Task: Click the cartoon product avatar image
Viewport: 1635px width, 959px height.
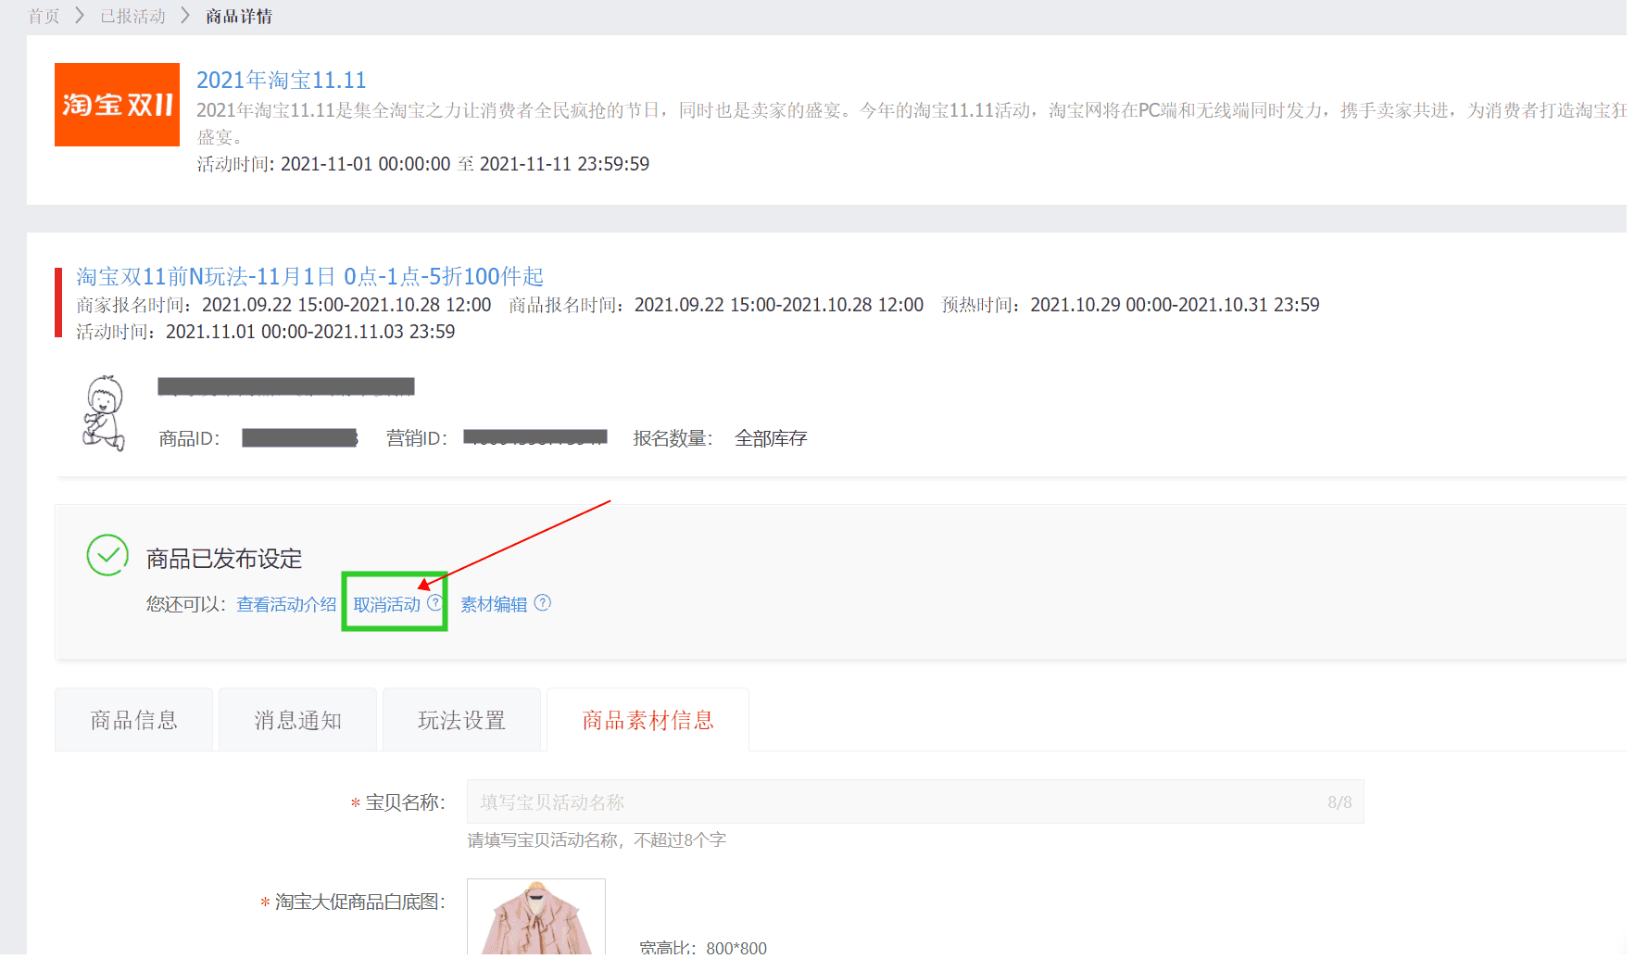Action: (x=104, y=413)
